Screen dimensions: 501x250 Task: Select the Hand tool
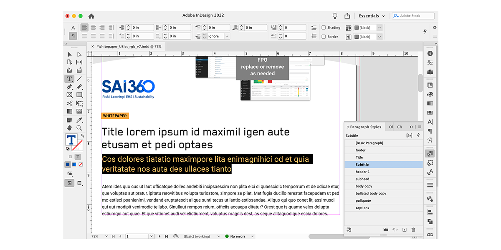(69, 128)
